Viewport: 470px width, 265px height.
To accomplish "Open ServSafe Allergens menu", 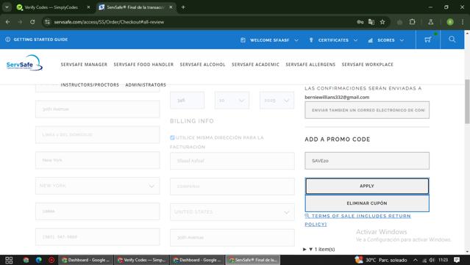I will tap(310, 65).
